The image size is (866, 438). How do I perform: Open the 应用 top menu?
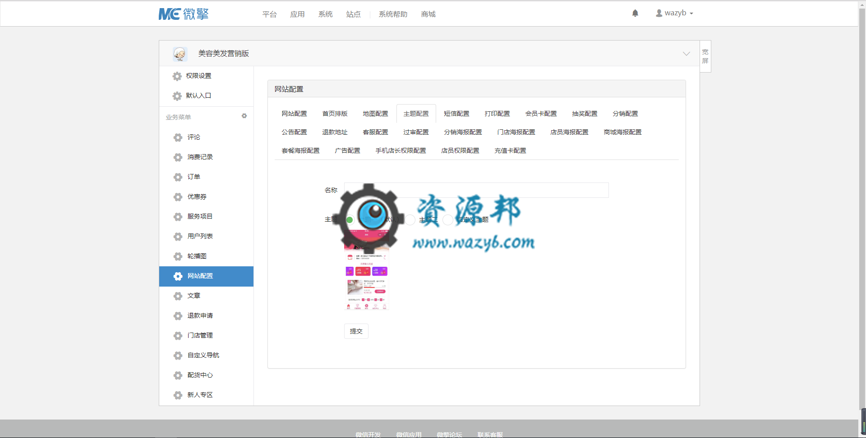[298, 14]
